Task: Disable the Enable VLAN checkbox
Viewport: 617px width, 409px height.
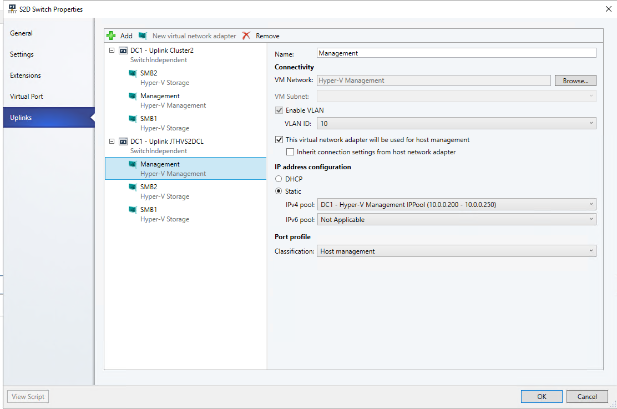Action: pos(279,110)
